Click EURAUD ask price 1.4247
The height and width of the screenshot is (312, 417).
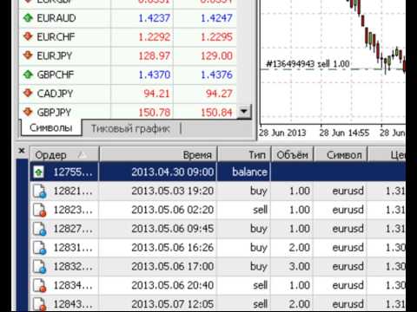click(216, 18)
